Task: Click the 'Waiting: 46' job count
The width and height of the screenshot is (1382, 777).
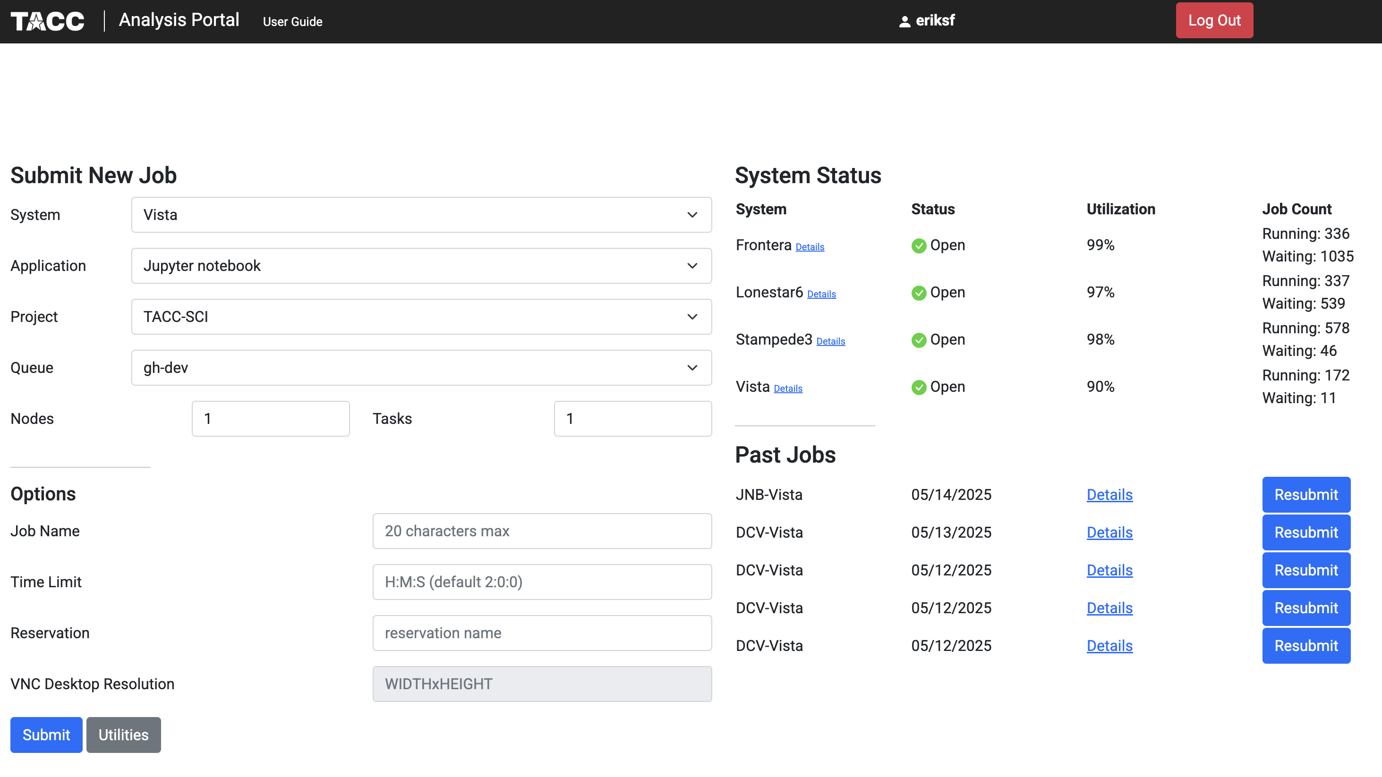Action: coord(1299,351)
